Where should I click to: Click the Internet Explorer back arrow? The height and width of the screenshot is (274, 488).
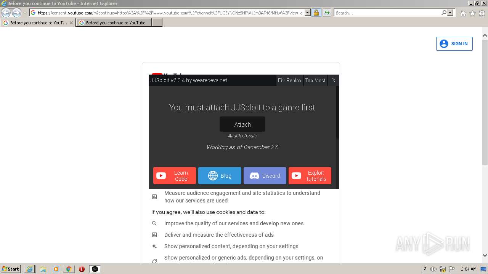[x=6, y=13]
